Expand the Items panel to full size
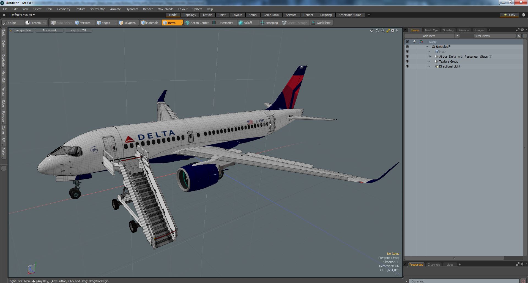The height and width of the screenshot is (283, 528). click(518, 30)
